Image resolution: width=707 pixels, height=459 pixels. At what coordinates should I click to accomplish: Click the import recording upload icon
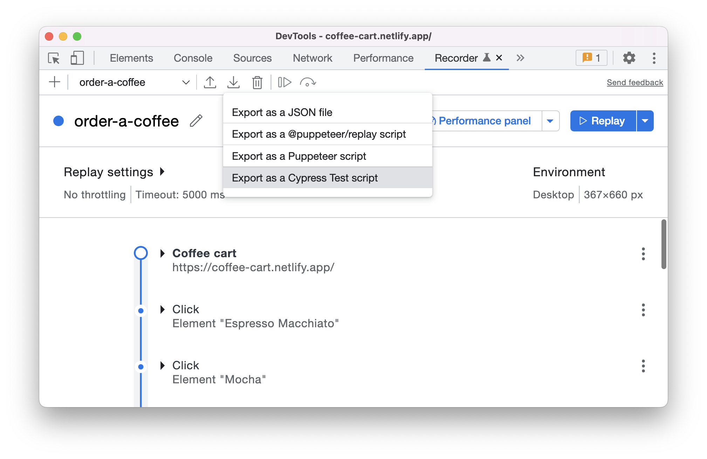click(210, 82)
